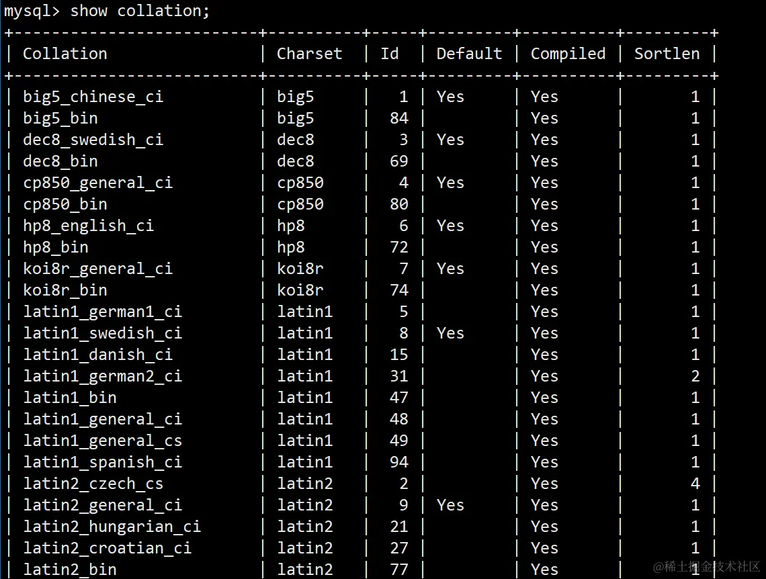Screen dimensions: 766x579
Task: Click the mysql> prompt text
Action: point(31,11)
